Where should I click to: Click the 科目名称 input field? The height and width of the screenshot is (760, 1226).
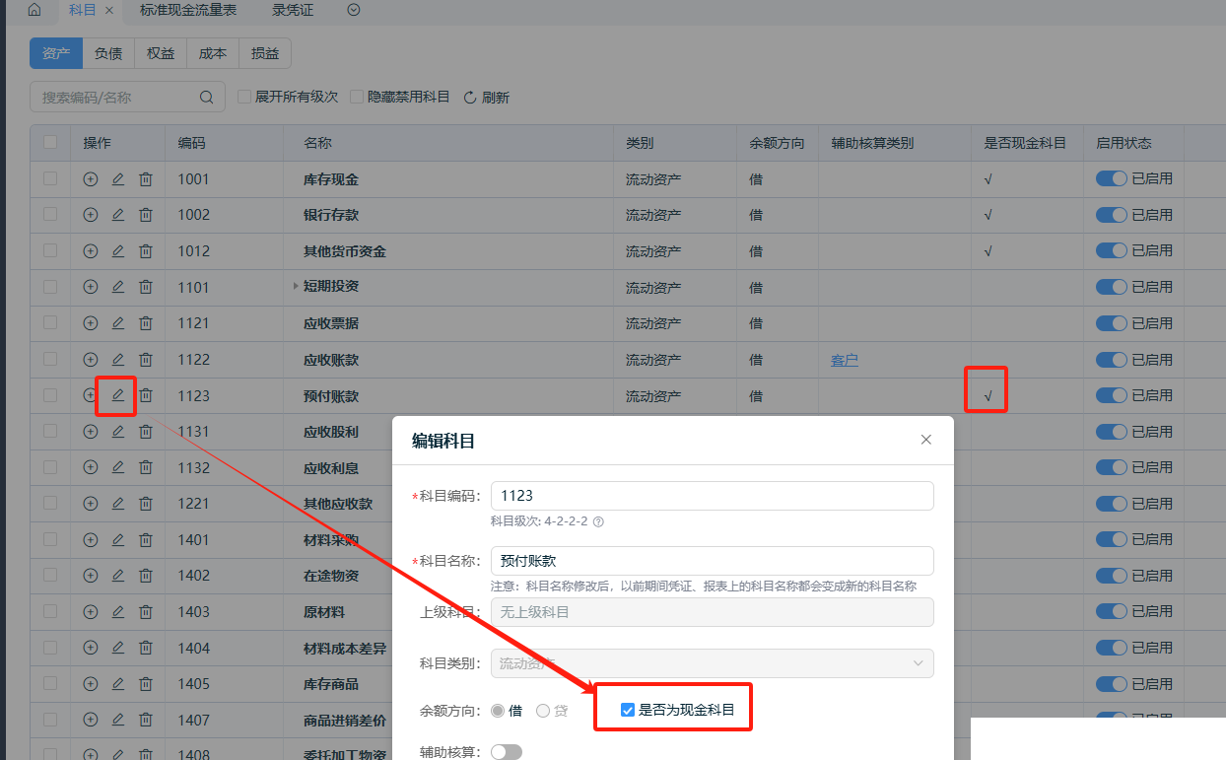[x=712, y=561]
